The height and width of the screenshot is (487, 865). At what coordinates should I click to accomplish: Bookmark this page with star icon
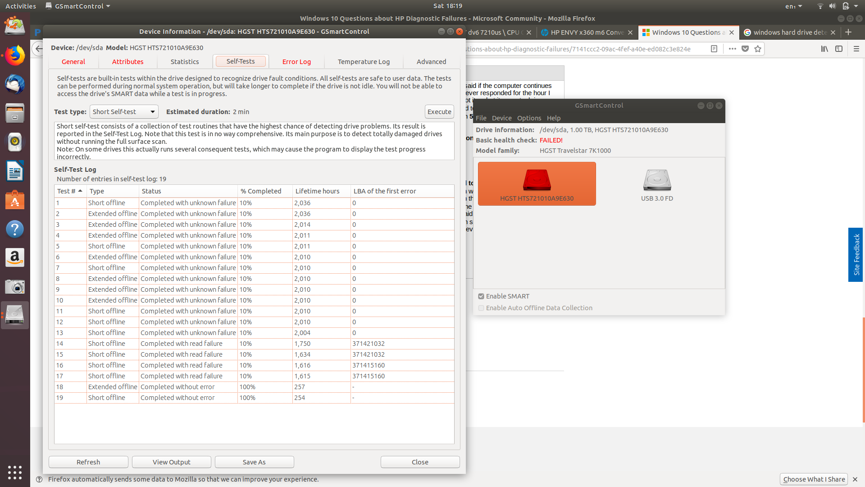pos(758,49)
